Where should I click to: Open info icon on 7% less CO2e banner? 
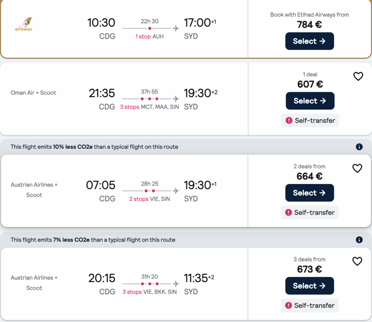(359, 240)
